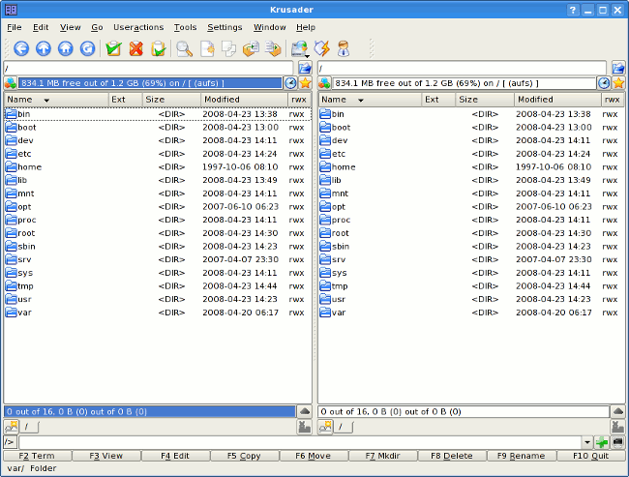Screen dimensions: 629x477
Task: Open the File menu
Action: (15, 27)
